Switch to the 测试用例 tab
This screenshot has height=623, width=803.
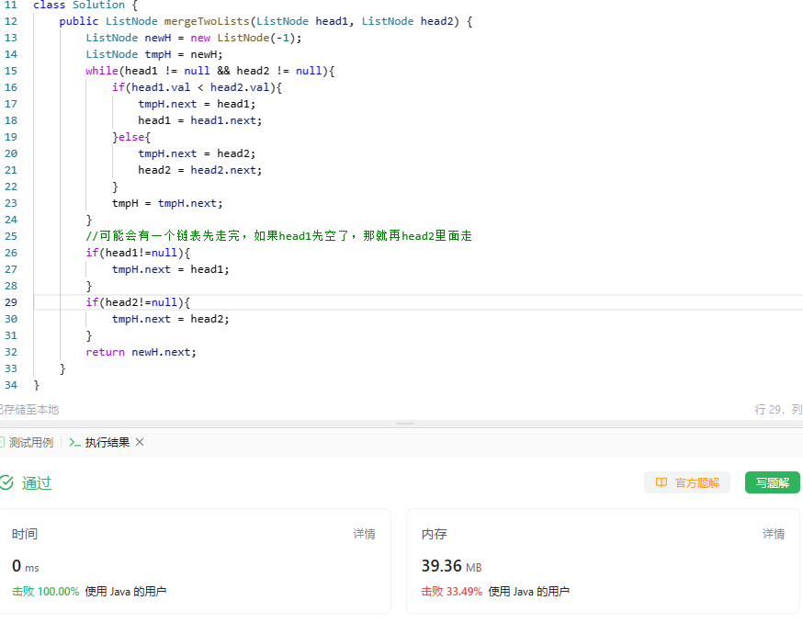30,442
